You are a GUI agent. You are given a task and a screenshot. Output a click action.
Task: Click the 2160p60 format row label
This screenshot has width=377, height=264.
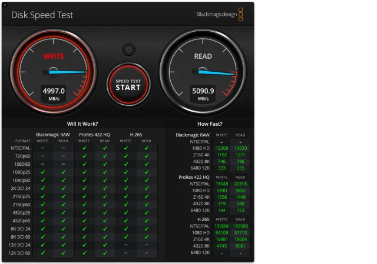point(21,205)
